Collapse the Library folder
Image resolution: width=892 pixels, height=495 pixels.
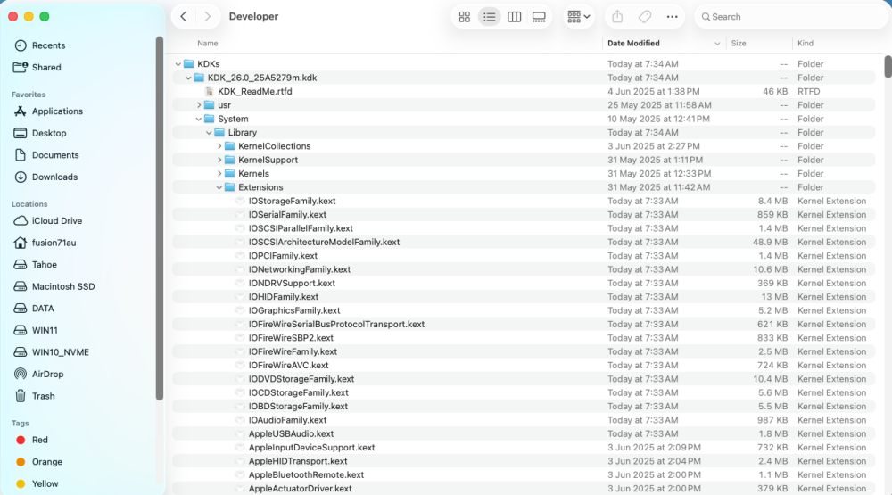209,133
